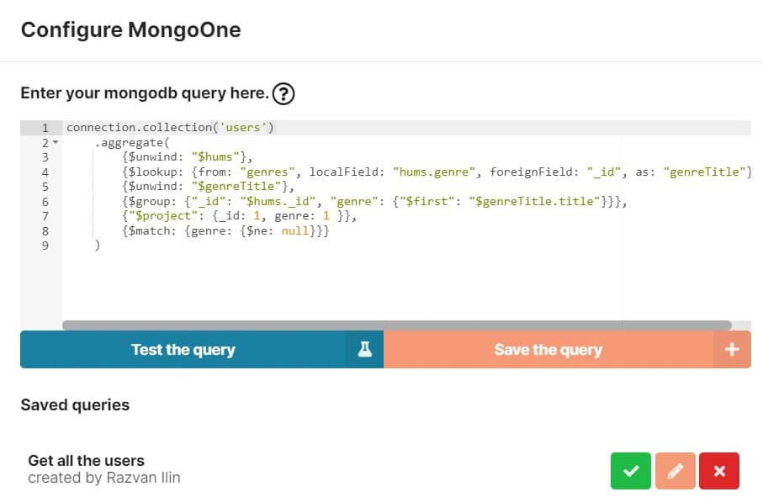This screenshot has height=497, width=763.
Task: Click the "hums.genre" localField value
Action: 434,172
